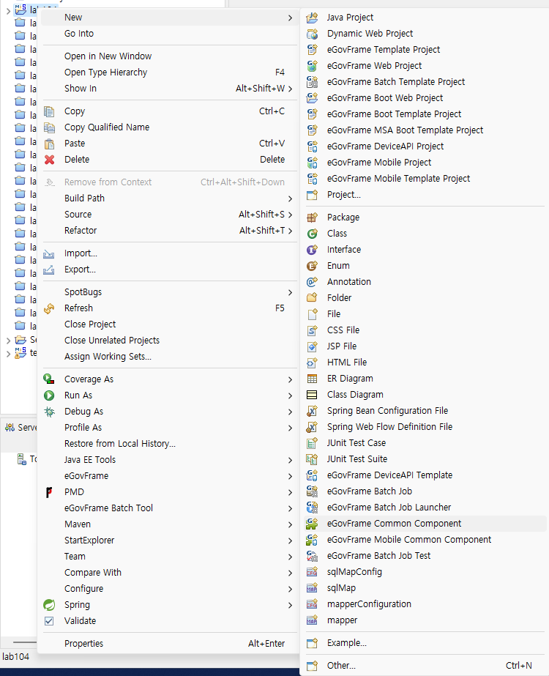
Task: Expand the Build Path submenu arrow
Action: [290, 198]
